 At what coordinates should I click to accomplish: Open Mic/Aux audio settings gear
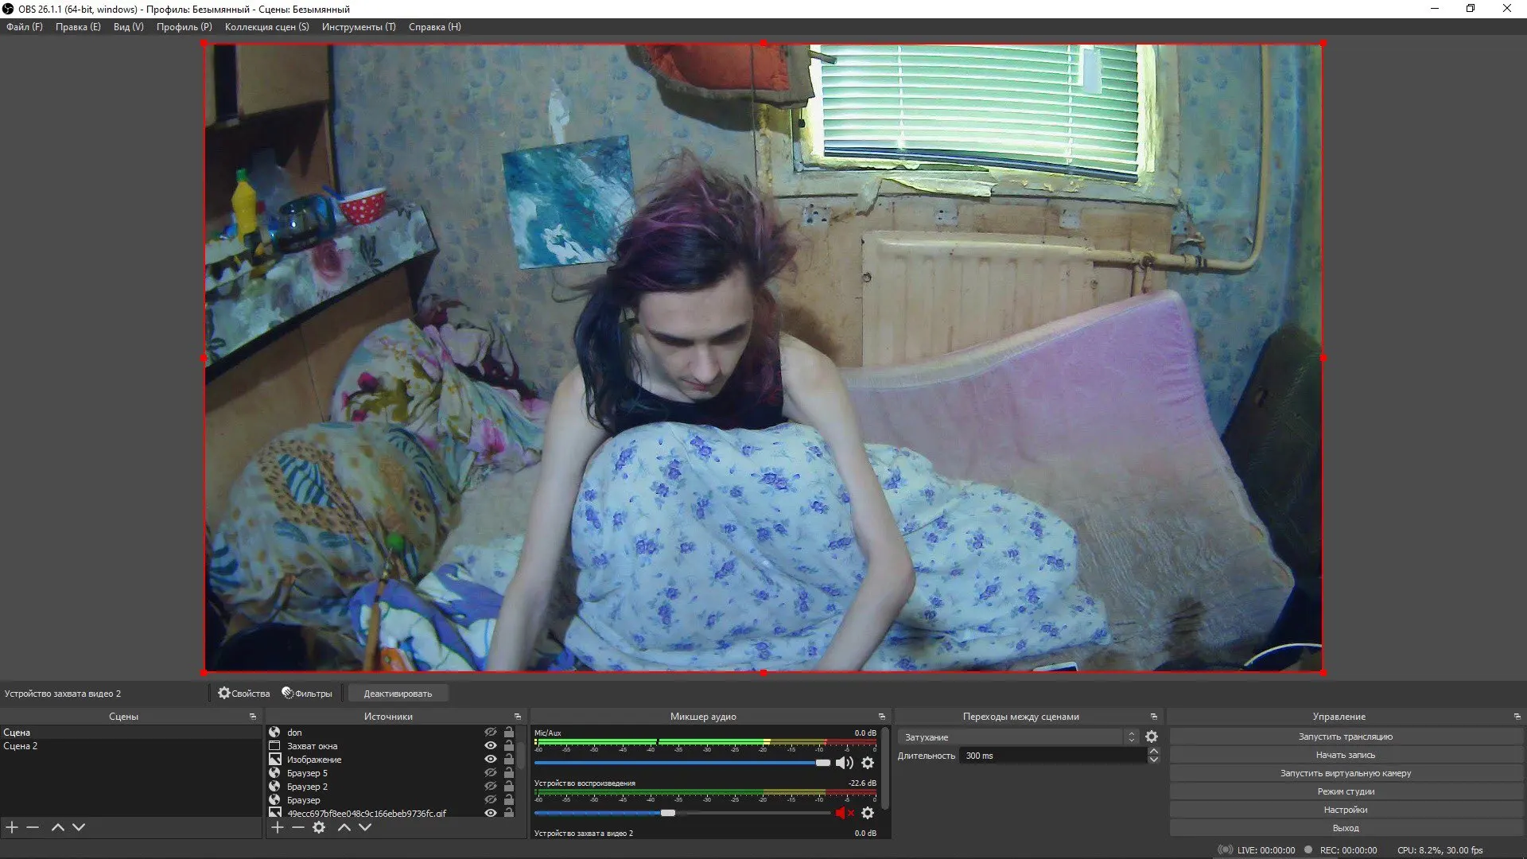point(868,764)
